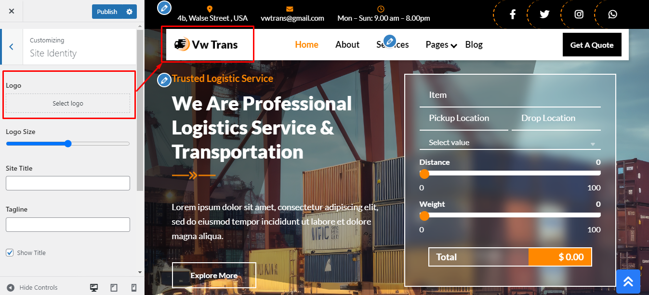Click edit pencil beside Trusted Logistic Service
The height and width of the screenshot is (295, 649).
coord(164,80)
